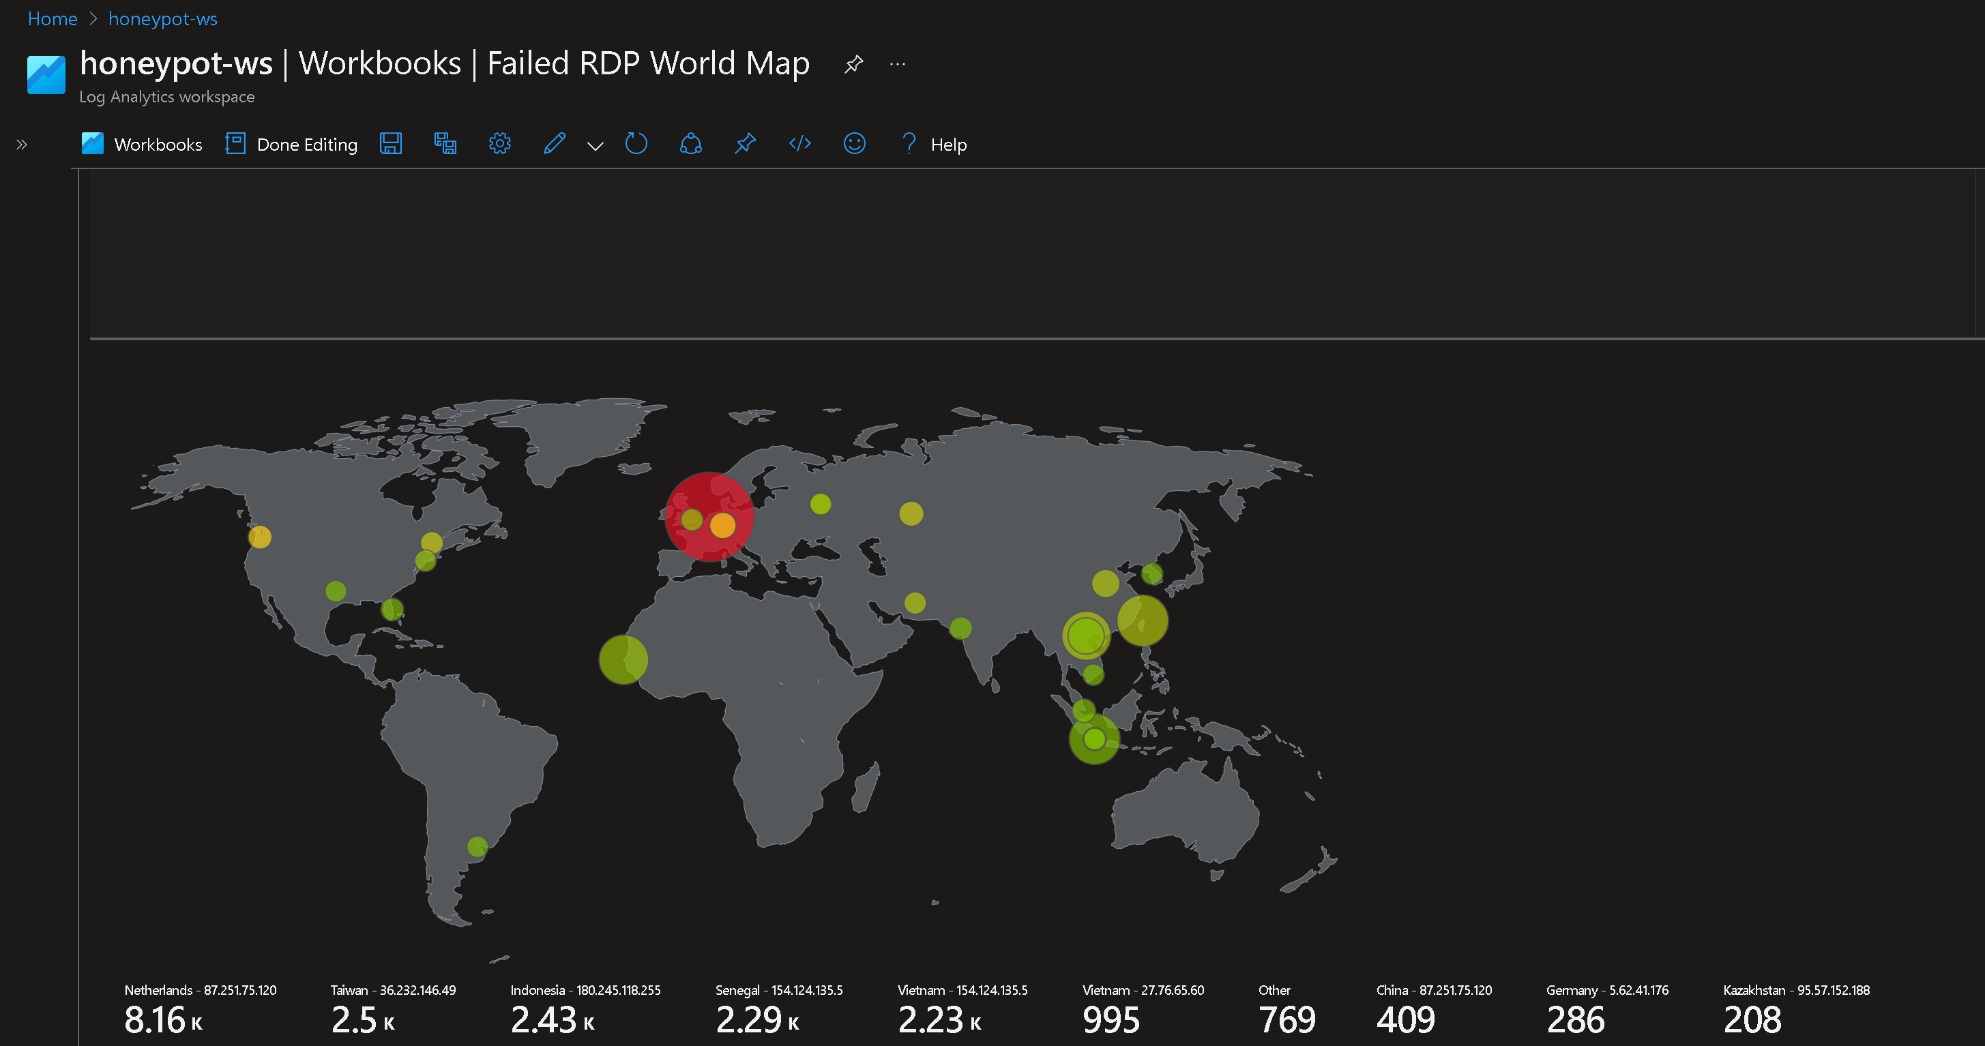The image size is (1985, 1046).
Task: Open the advanced editor code icon
Action: tap(800, 143)
